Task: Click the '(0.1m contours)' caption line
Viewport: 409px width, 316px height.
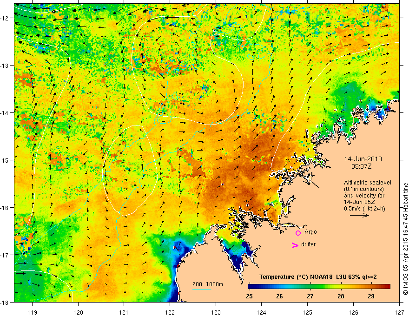Action: click(364, 189)
